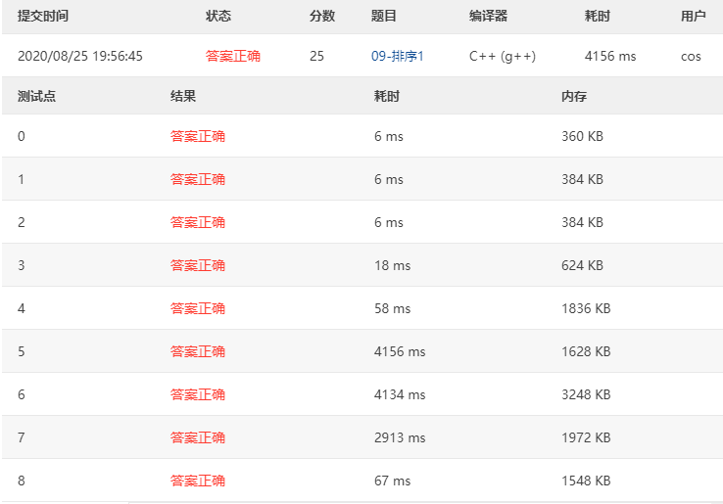Click the 624 KB memory value
The width and height of the screenshot is (723, 504).
coord(582,265)
